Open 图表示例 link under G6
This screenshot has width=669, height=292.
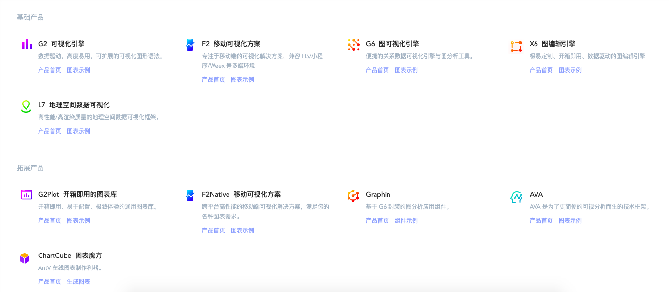(x=406, y=70)
